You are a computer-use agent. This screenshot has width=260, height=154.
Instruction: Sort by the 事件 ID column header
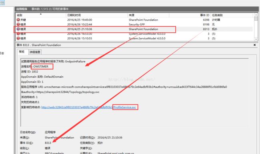click(x=190, y=15)
